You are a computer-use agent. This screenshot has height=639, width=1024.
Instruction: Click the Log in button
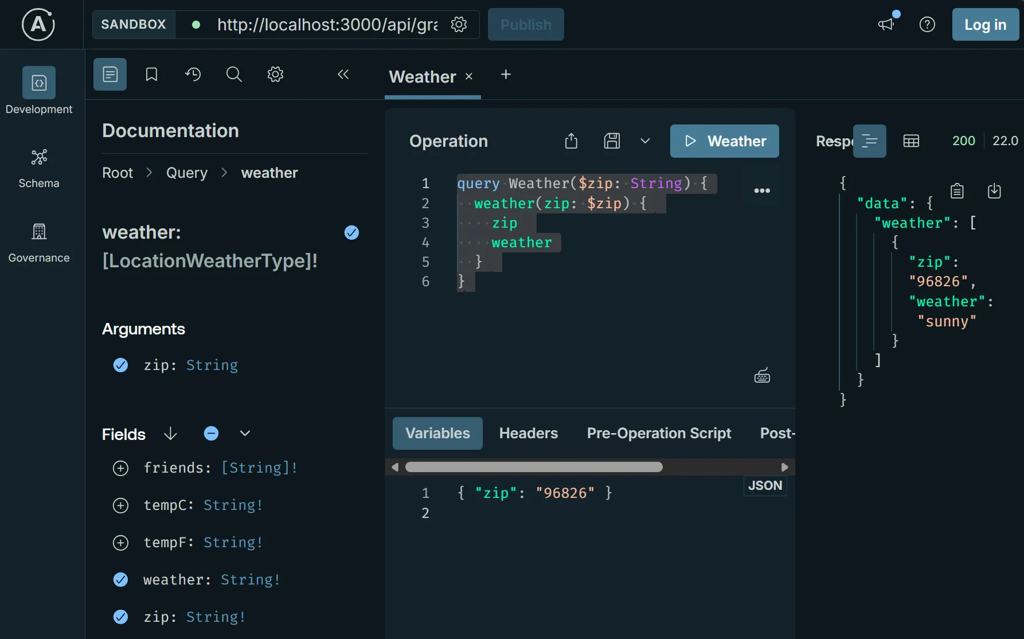(x=984, y=24)
